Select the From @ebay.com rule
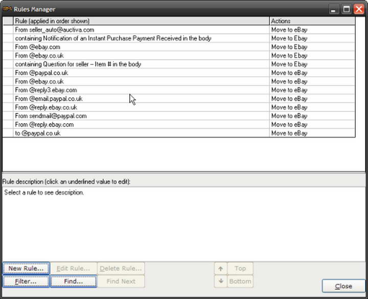This screenshot has height=299, width=368. point(141,47)
